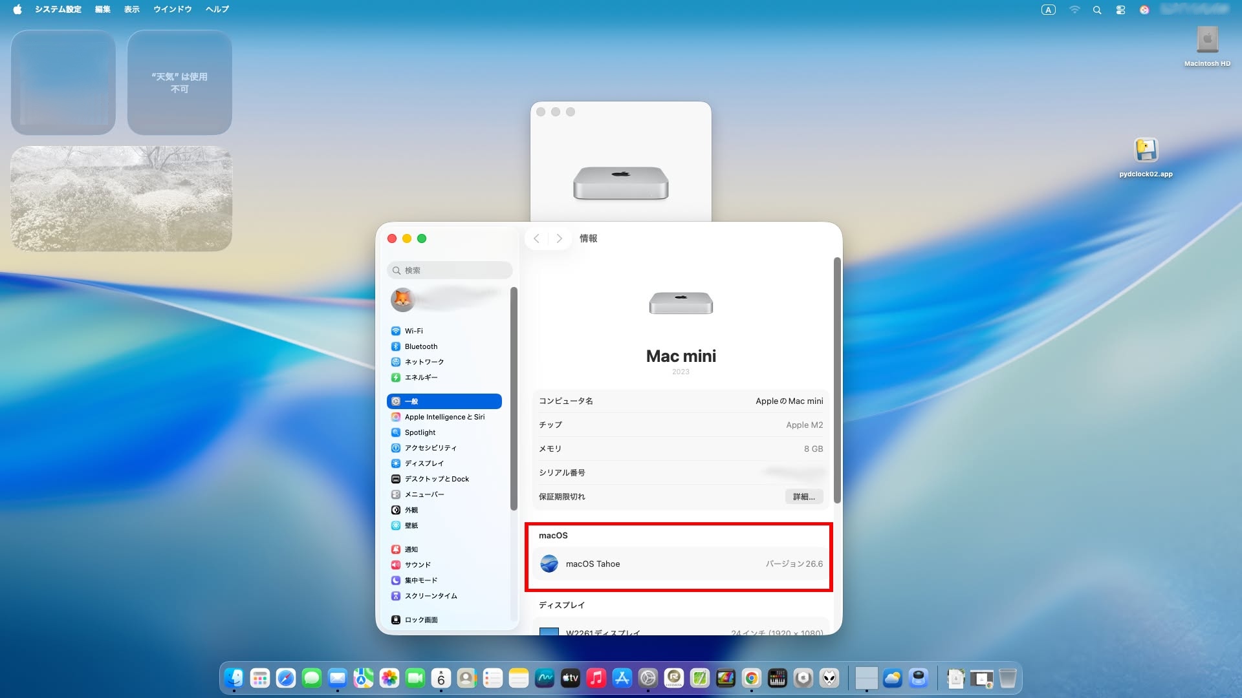The image size is (1242, 698).
Task: Click the sidebar vertical scrollbar
Action: [x=514, y=398]
